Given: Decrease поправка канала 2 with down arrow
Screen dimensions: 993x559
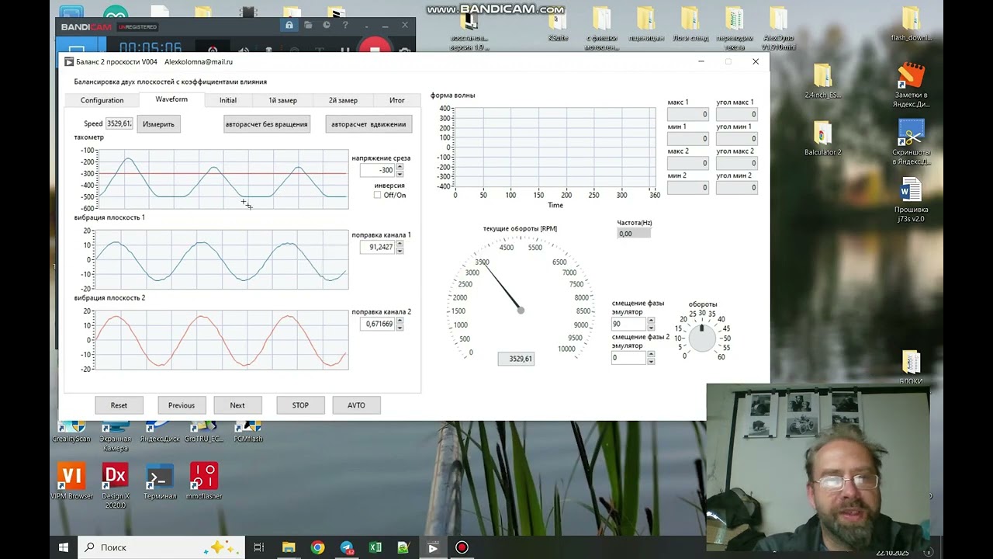Looking at the screenshot, I should coord(400,327).
